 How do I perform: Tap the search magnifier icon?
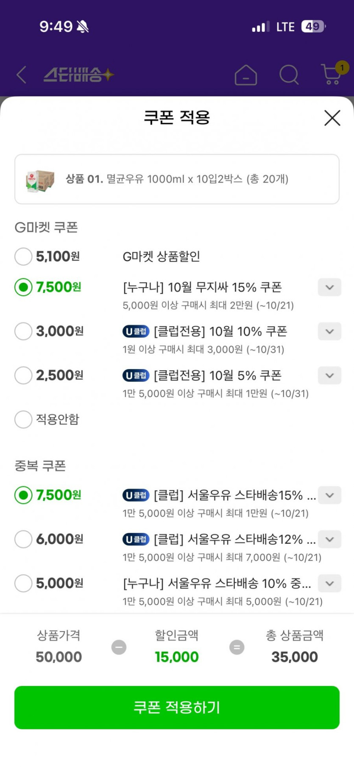pos(289,75)
